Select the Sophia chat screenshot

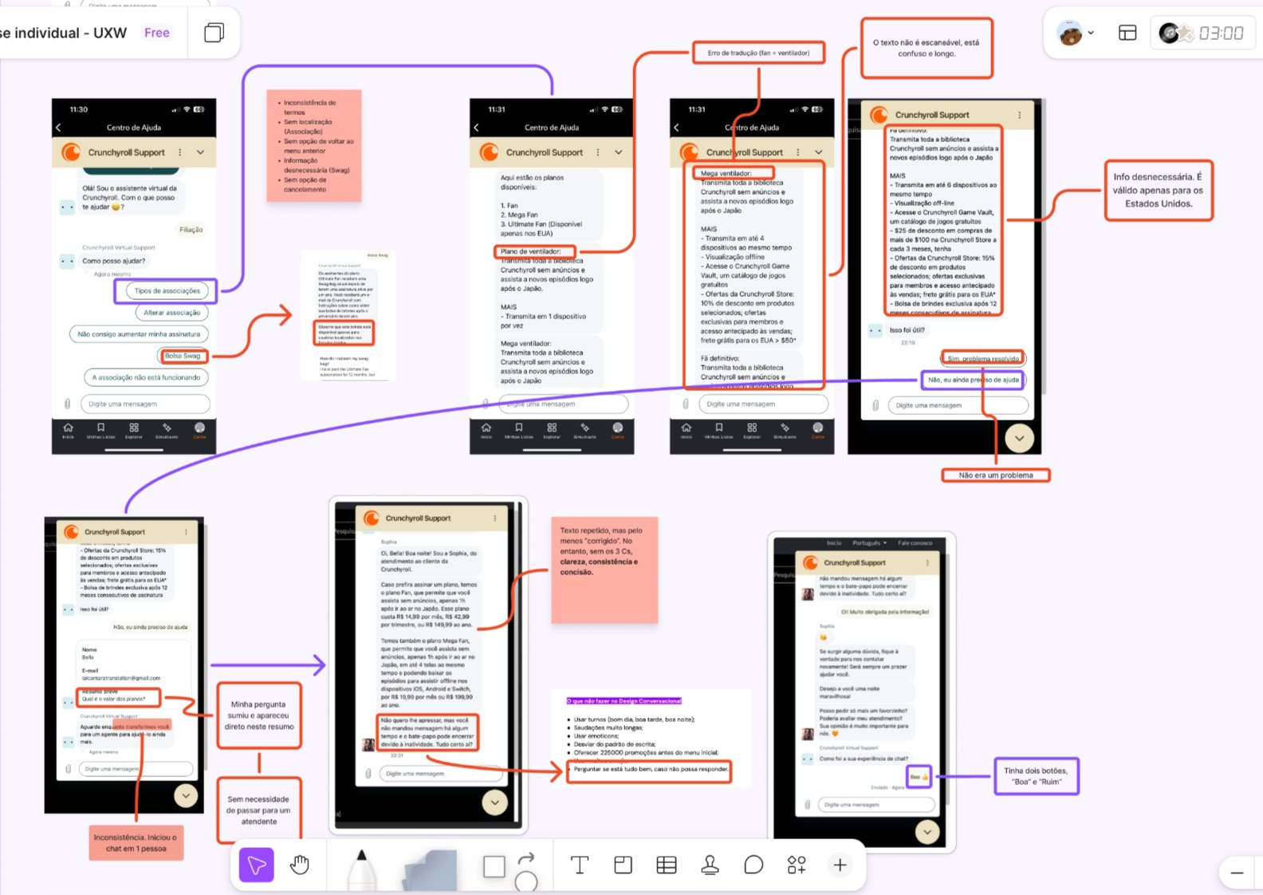[428, 665]
